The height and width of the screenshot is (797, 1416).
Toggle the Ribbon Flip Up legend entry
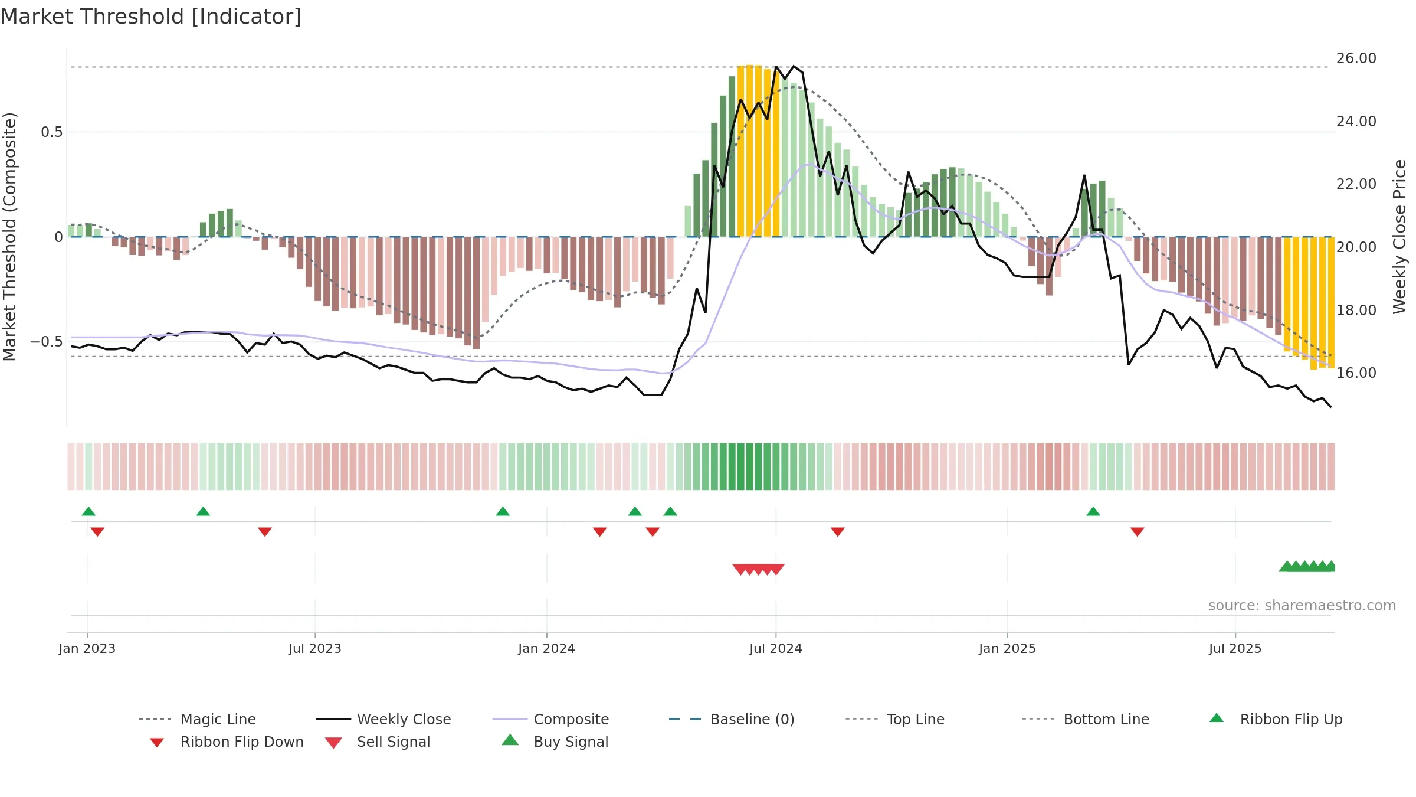1276,719
